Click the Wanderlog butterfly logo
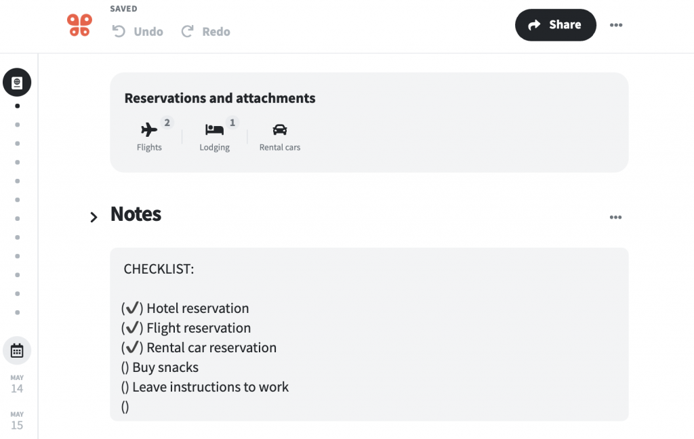Screen dimensions: 694x439 [x=79, y=24]
